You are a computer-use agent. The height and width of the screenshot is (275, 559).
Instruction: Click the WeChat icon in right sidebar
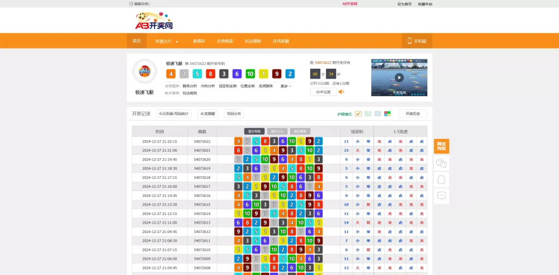442,163
